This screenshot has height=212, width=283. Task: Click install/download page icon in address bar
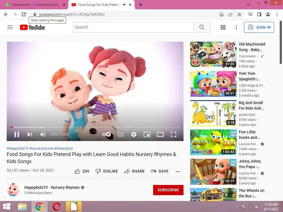click(222, 14)
